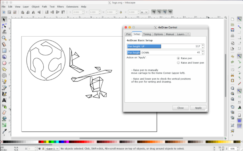The image size is (243, 151).
Task: Open the Filters menu
Action: (x=60, y=7)
